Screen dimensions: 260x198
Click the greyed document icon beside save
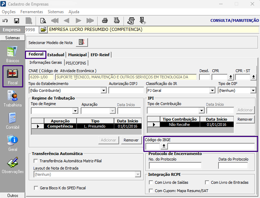click(29, 21)
